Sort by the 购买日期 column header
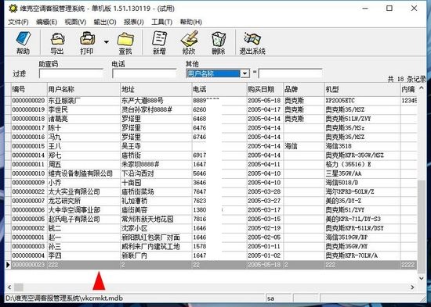The image size is (431, 307). 265,89
